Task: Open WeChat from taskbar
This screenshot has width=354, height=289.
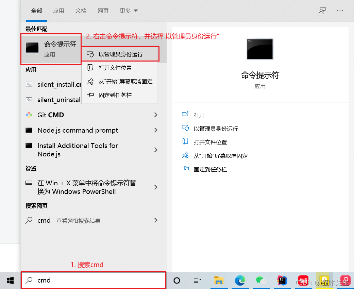Action: [260, 280]
